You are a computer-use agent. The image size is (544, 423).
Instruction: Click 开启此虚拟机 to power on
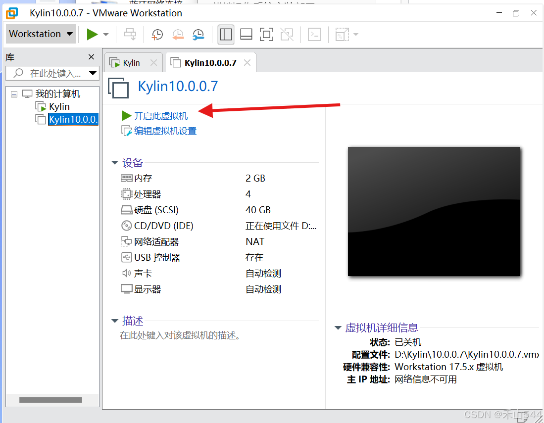tap(161, 116)
